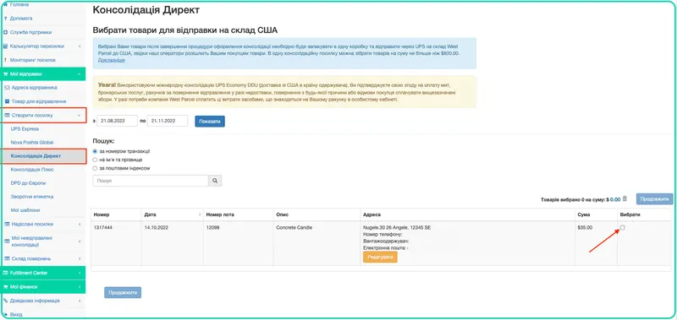Collapse the Мої відправки section chevron
This screenshot has height=320, width=677.
coord(79,73)
